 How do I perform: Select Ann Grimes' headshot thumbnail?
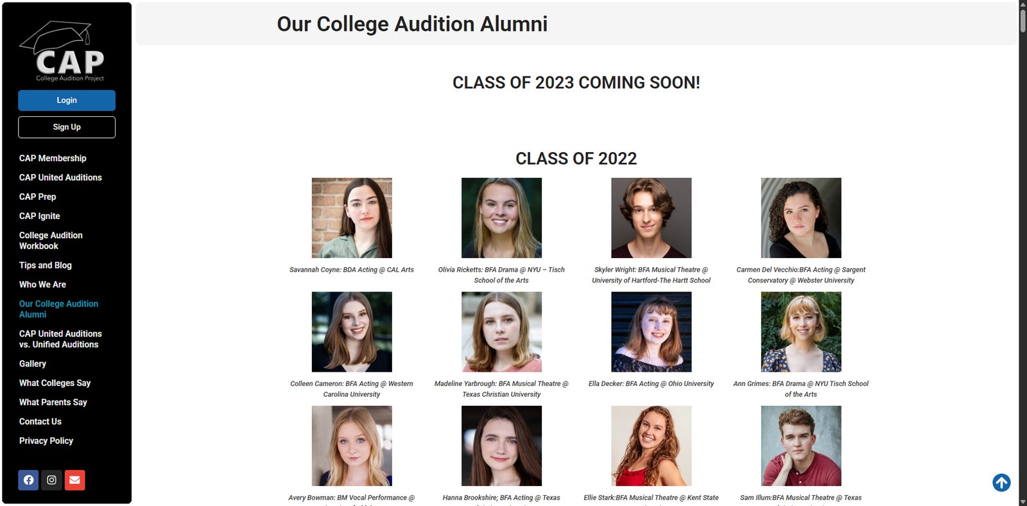tap(800, 332)
